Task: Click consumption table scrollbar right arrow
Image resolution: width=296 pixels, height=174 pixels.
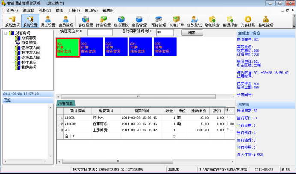Action: coord(232,162)
